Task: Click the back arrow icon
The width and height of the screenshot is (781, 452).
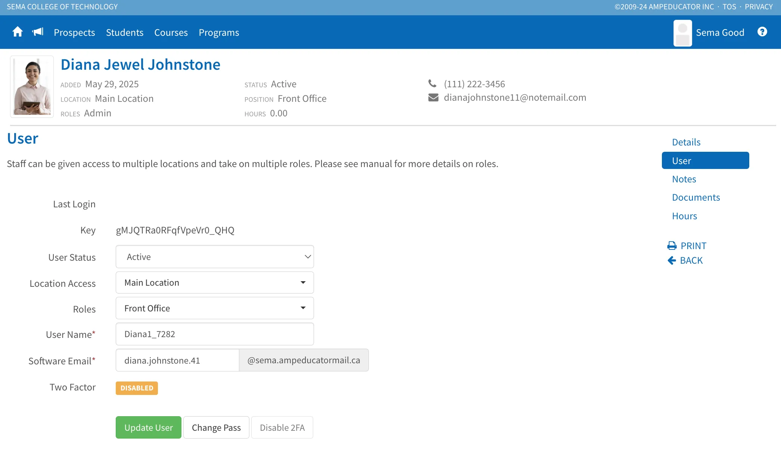Action: tap(672, 260)
